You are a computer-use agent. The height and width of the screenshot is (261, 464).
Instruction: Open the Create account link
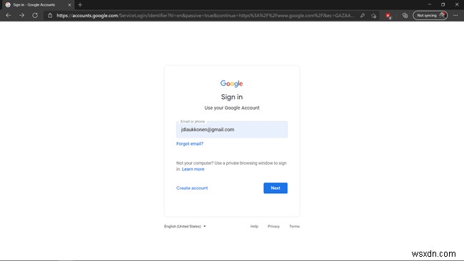click(x=192, y=188)
